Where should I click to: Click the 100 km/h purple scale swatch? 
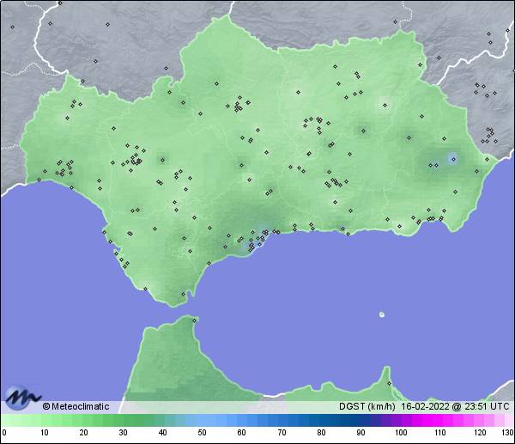click(399, 420)
